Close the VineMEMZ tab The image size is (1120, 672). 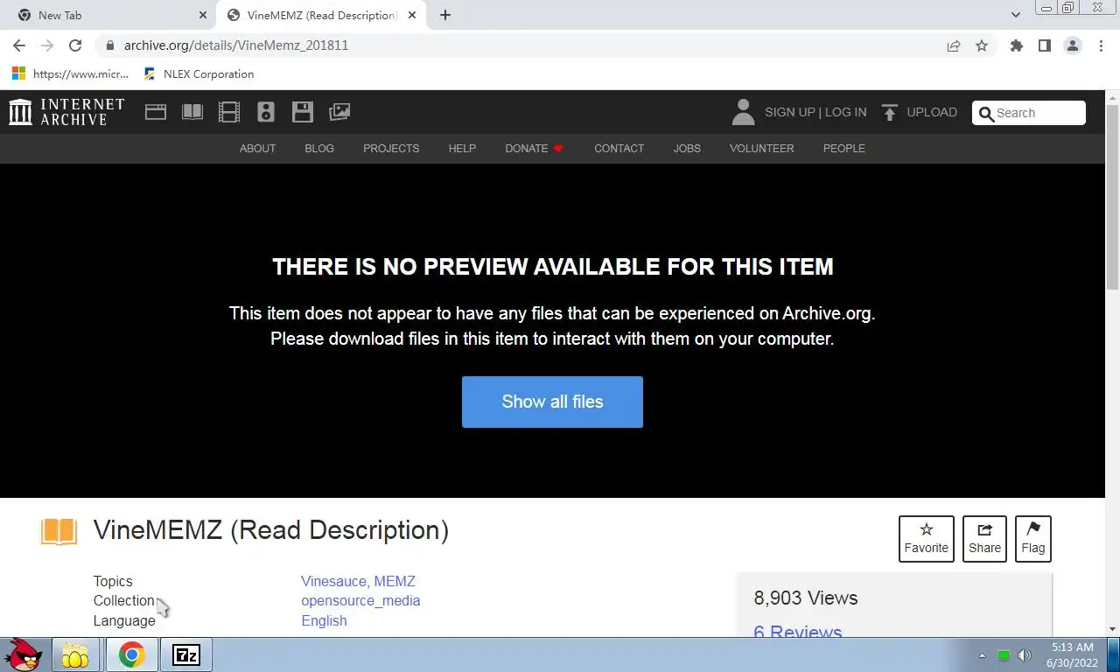tap(412, 15)
